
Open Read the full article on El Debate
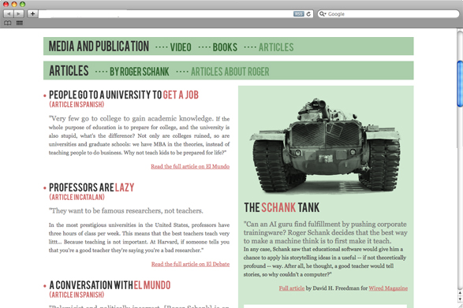point(190,264)
